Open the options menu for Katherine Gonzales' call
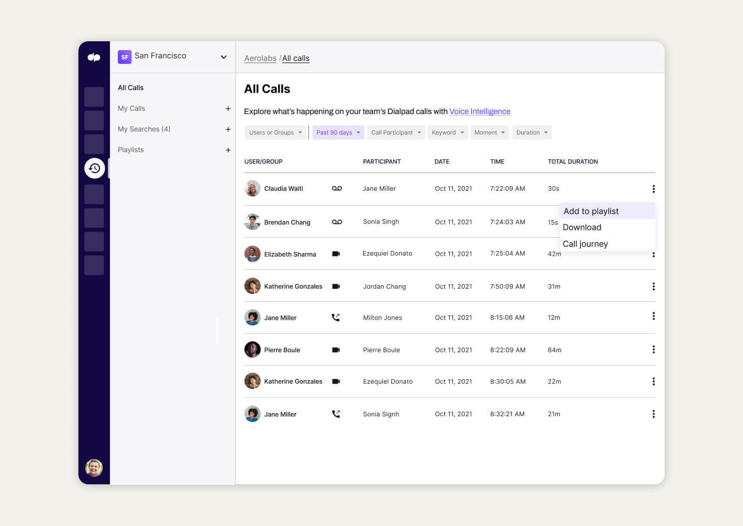The height and width of the screenshot is (526, 743). coord(653,286)
